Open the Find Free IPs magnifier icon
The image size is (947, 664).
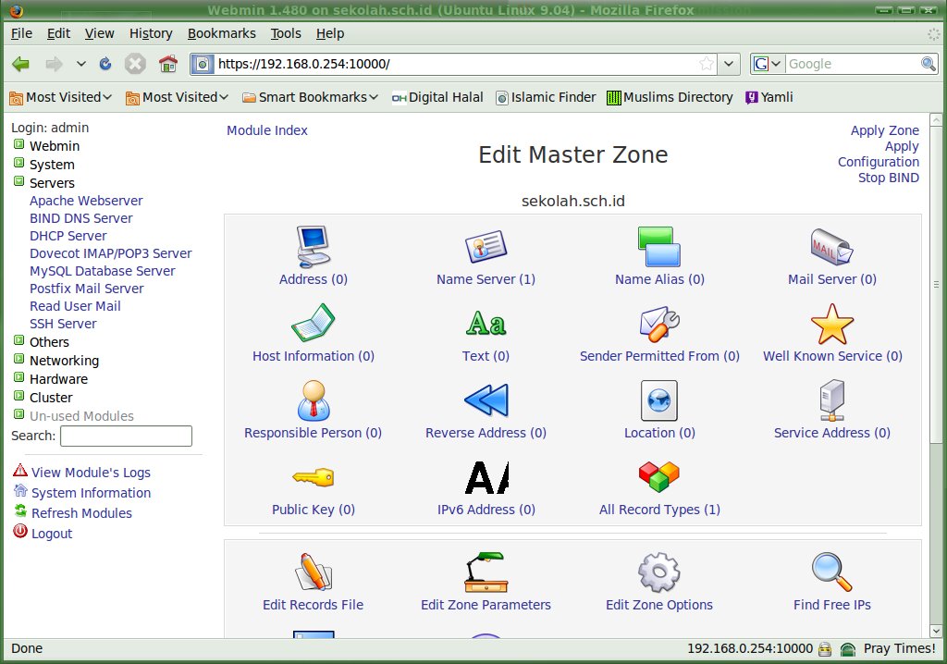pos(831,572)
